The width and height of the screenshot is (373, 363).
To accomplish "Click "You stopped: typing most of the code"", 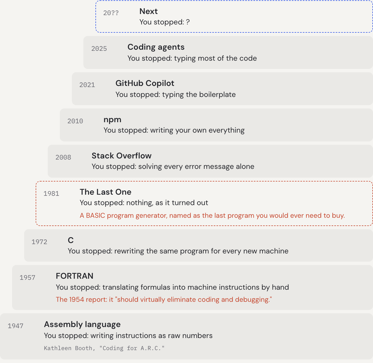I will (x=192, y=58).
